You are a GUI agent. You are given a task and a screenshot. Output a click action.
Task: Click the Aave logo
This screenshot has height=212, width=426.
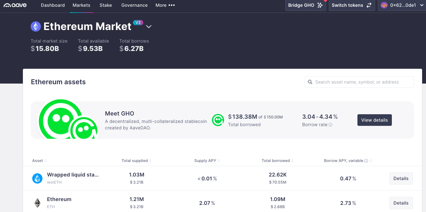coord(15,5)
